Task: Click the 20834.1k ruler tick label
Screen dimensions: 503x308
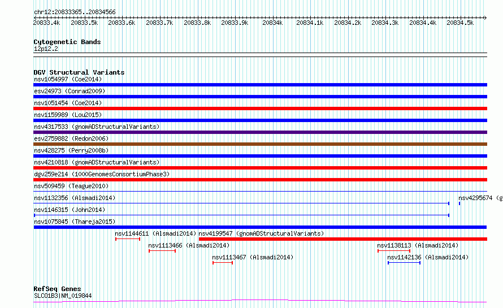Action: coord(310,23)
